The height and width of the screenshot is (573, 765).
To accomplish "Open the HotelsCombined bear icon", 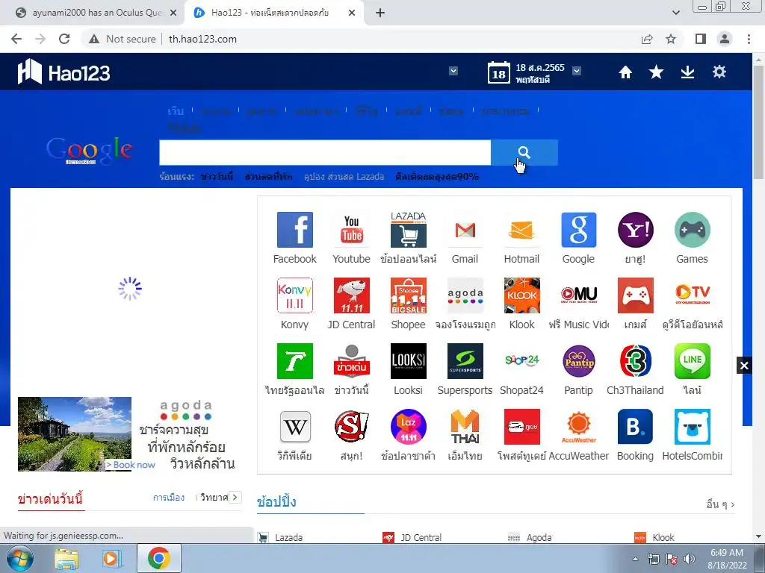I will [x=692, y=427].
